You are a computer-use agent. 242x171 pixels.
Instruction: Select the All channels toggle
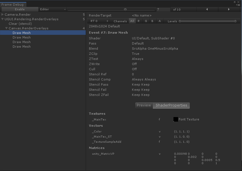[132, 21]
